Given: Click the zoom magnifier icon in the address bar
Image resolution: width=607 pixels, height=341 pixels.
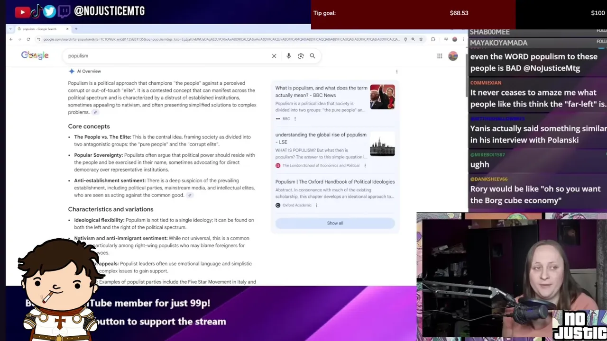Looking at the screenshot, I should [x=413, y=39].
